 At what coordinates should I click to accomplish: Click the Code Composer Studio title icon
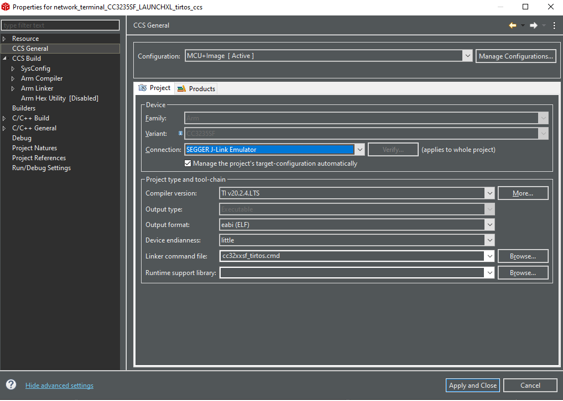point(6,7)
